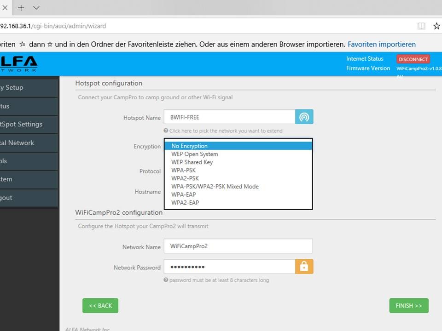Open Local Network sidebar item

tap(29, 143)
